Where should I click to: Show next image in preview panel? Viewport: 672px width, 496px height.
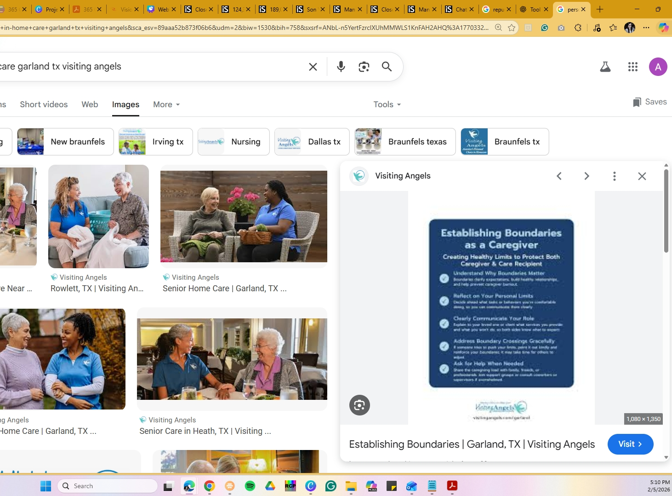coord(587,176)
